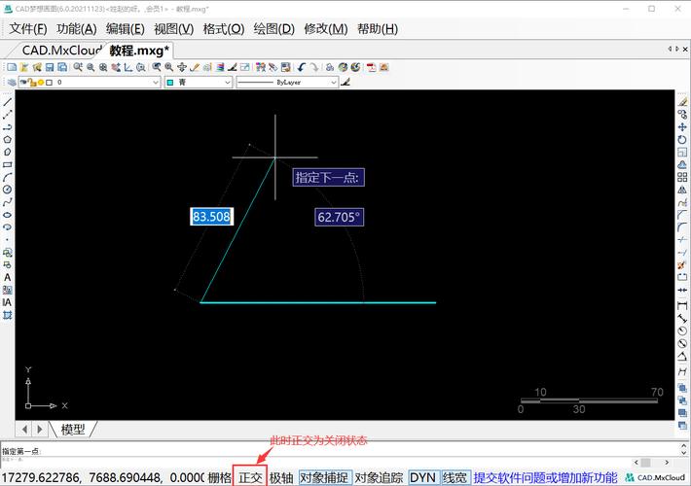Open the 修改(M) menu
Viewport: 691px width, 486px height.
(x=326, y=29)
